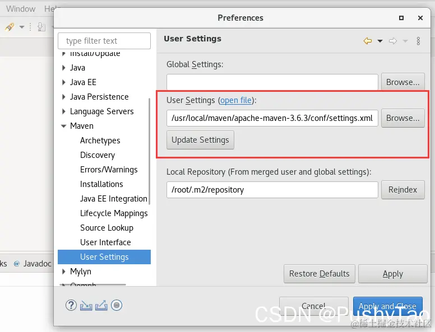Open the dropdown arrow beside the rocket icon
The image size is (435, 332).
point(22,27)
